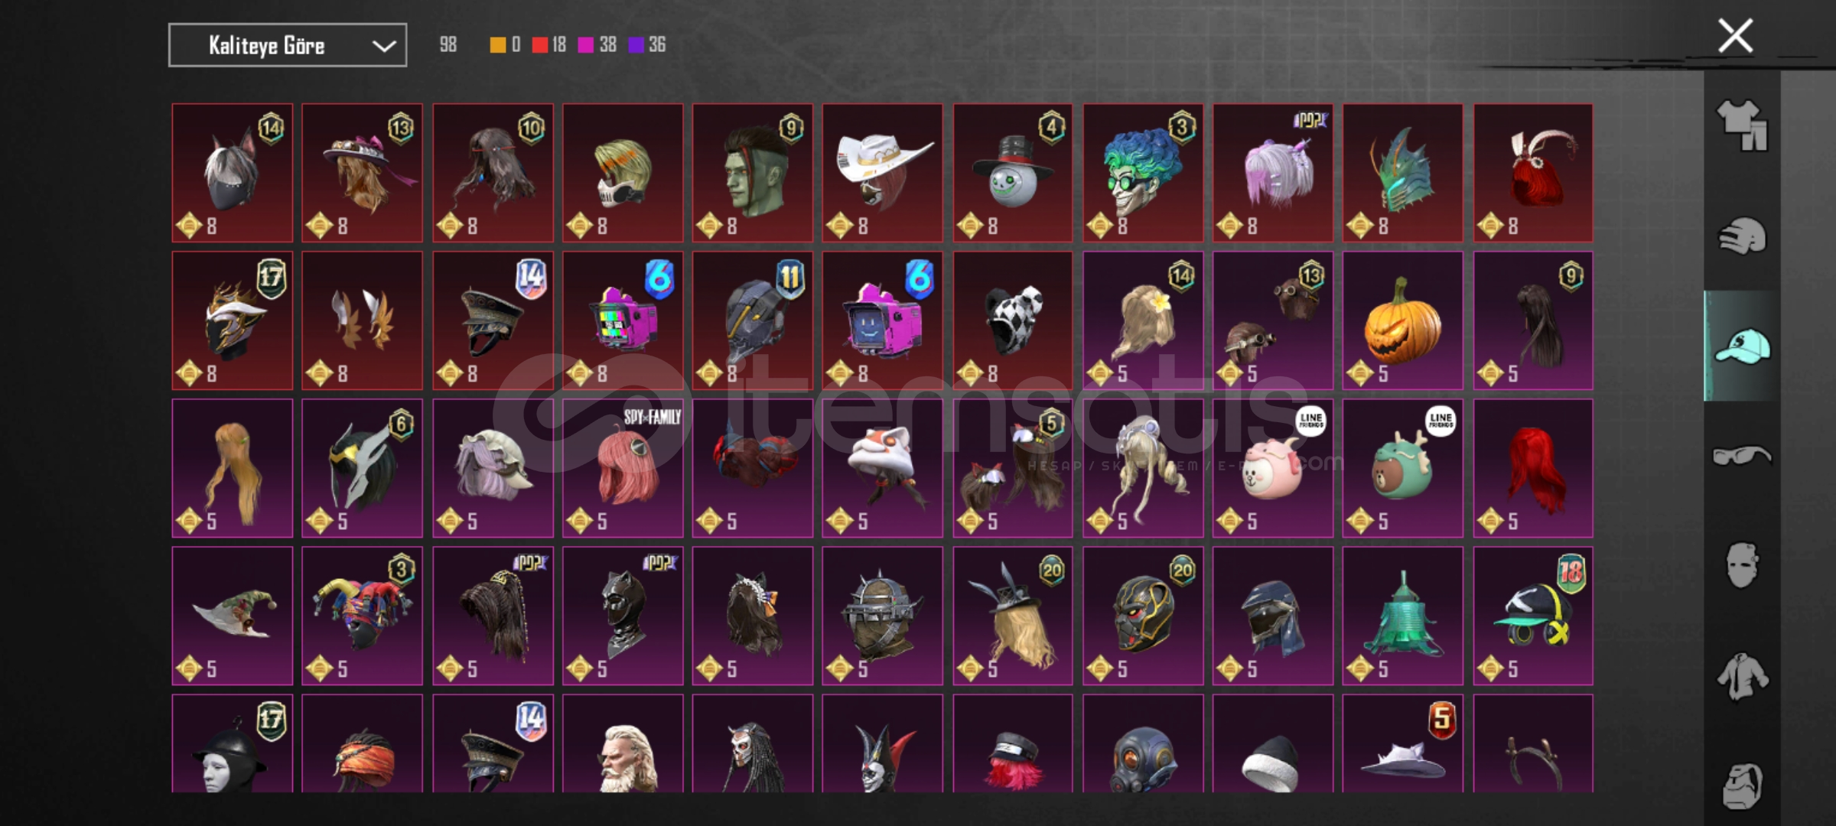Select the helmet category icon
This screenshot has height=826, width=1836.
click(x=1742, y=236)
